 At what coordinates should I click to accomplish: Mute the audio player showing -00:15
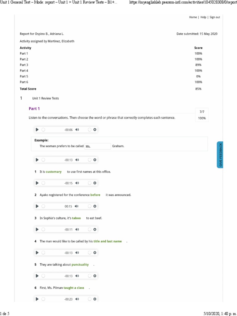click(x=77, y=183)
